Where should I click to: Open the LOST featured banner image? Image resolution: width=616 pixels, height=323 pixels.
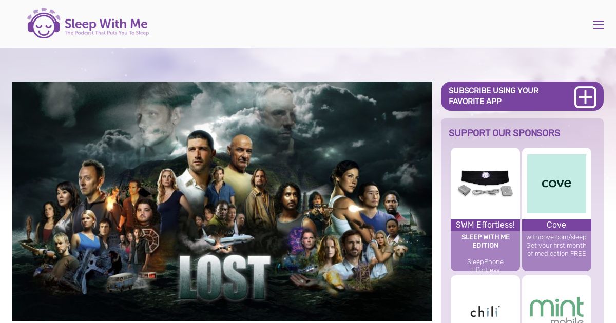(222, 201)
